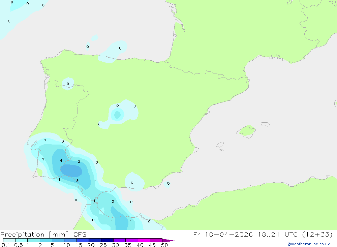Select the purple swatch between 30 and 35

(x=119, y=240)
